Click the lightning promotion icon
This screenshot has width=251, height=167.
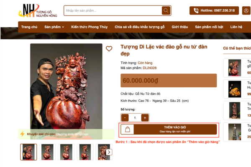pos(23,134)
